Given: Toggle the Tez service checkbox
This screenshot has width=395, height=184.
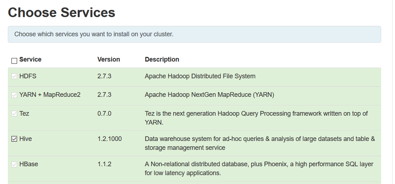Looking at the screenshot, I should coord(14,114).
